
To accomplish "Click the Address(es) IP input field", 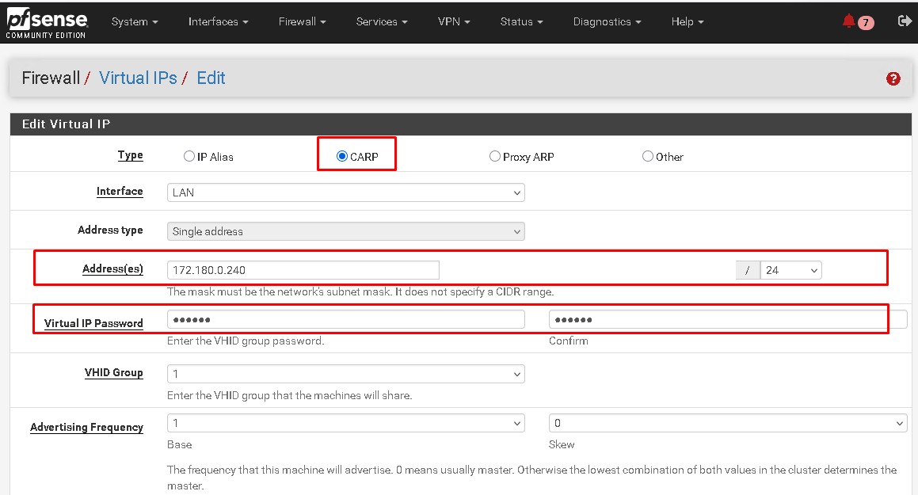I will coord(303,270).
